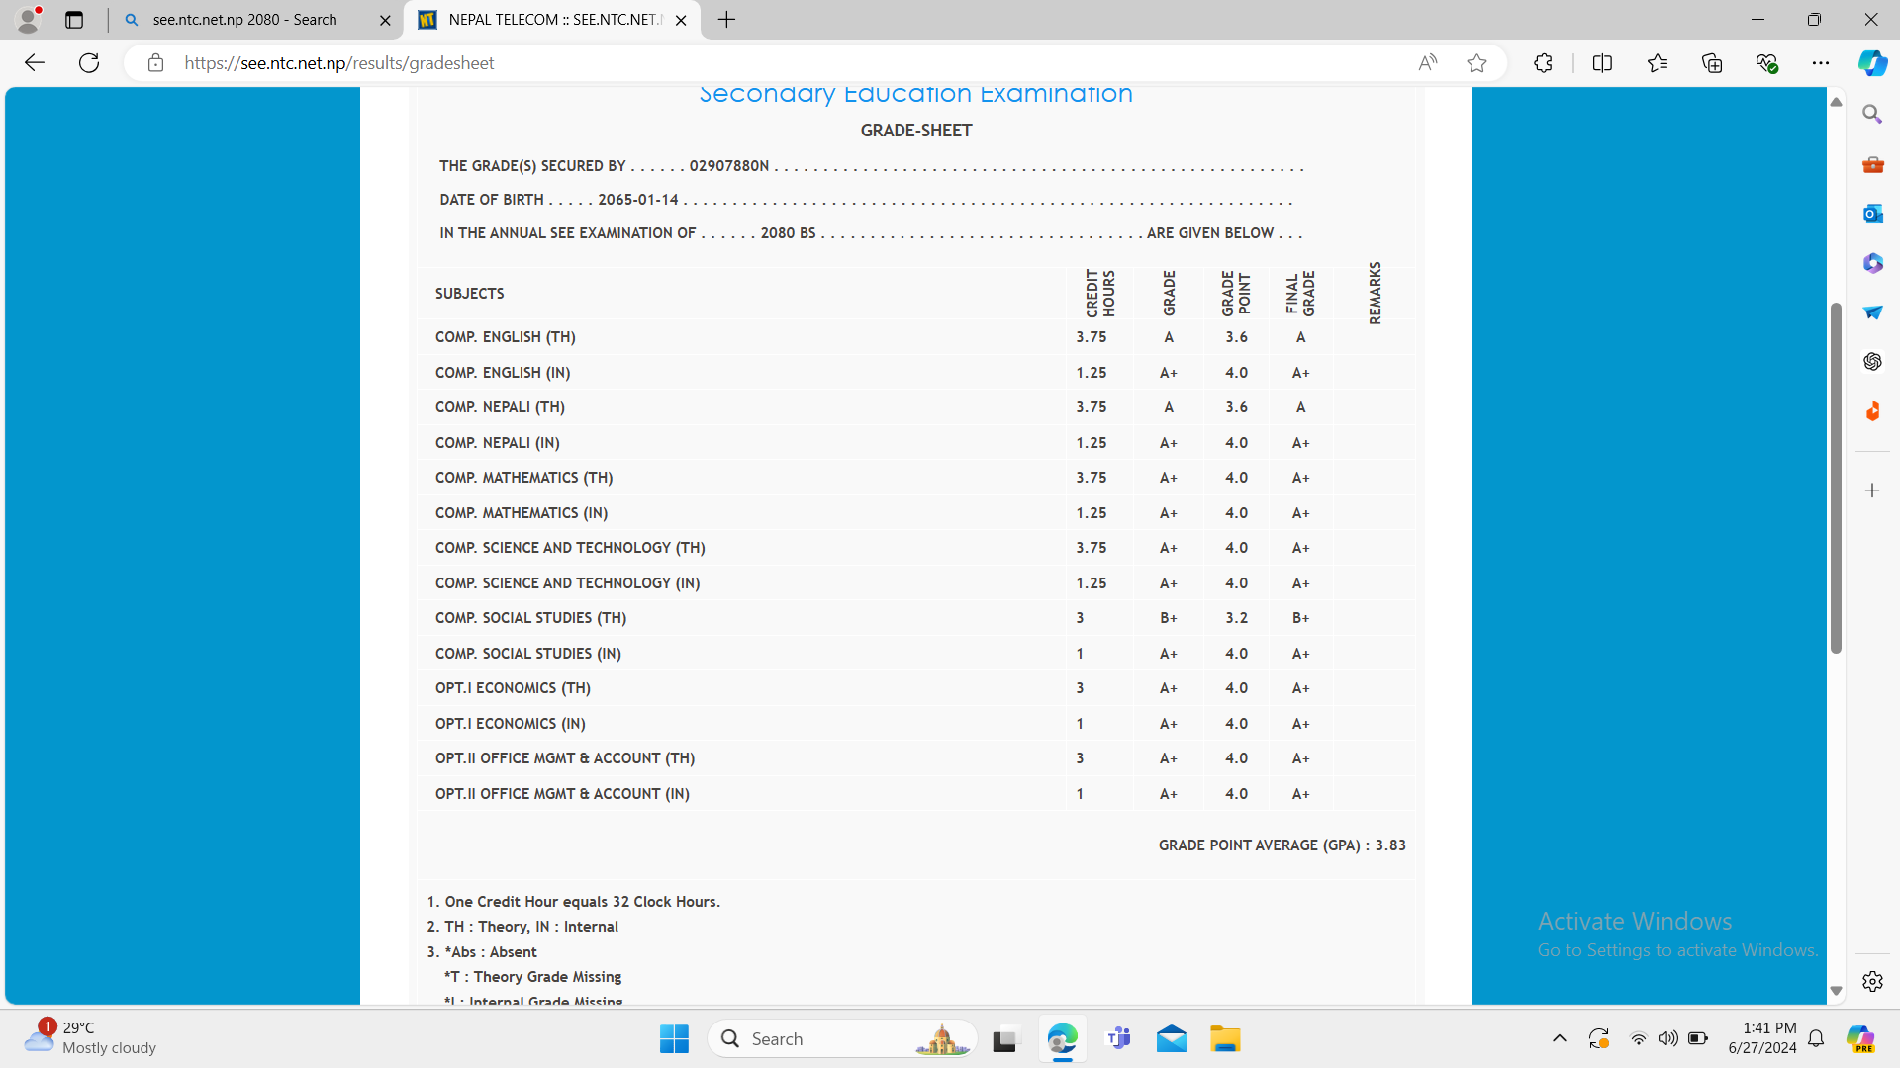Open sidebar Outlook icon
This screenshot has width=1900, height=1068.
click(1872, 214)
